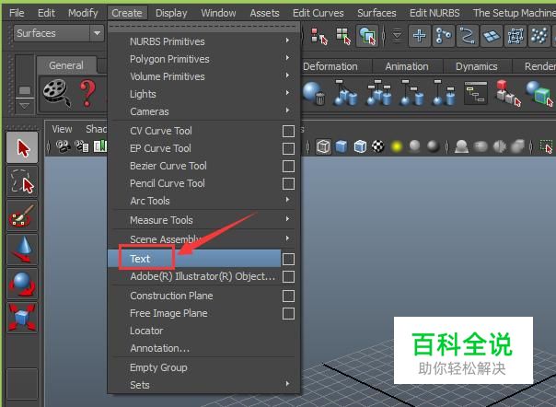The width and height of the screenshot is (556, 407).
Task: Expand the Measure Tools submenu
Action: pos(204,220)
